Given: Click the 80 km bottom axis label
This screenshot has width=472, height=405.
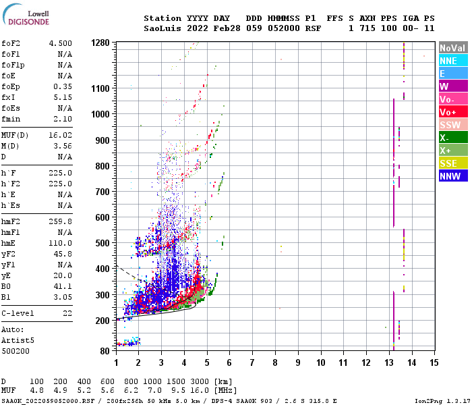Looking at the screenshot, I should point(105,351).
